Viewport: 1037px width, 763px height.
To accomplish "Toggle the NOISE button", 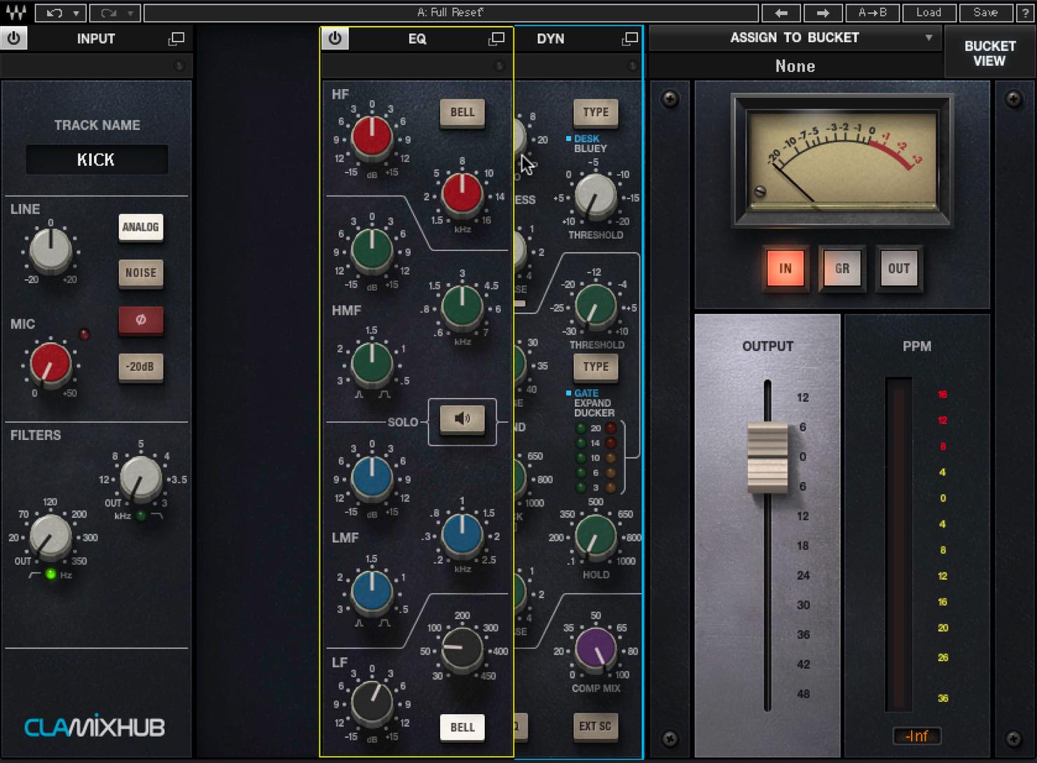I will click(x=141, y=273).
